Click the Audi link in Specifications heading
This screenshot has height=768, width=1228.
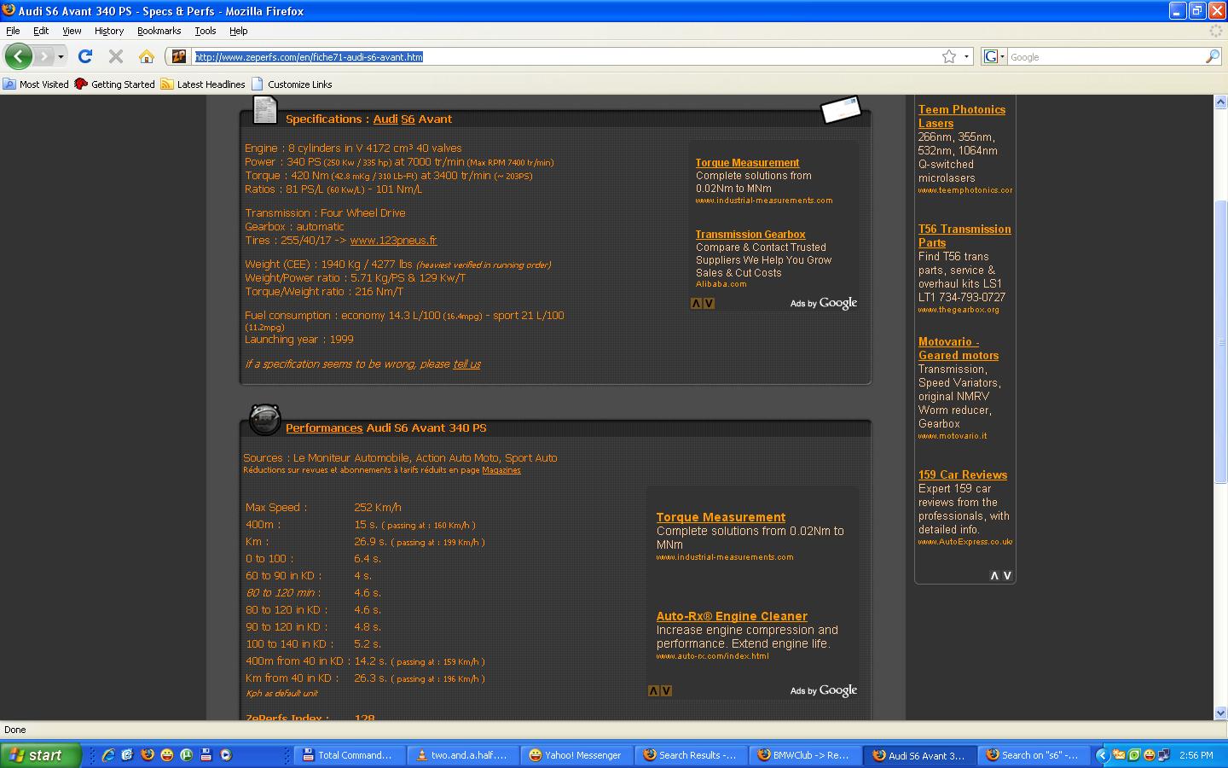[x=385, y=119]
